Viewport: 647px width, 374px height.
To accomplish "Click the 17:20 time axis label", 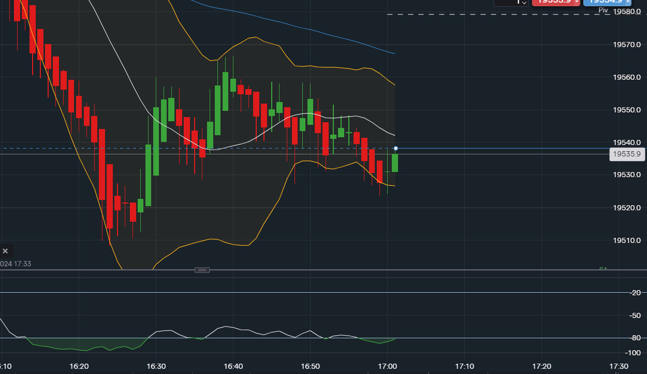I will (x=541, y=366).
